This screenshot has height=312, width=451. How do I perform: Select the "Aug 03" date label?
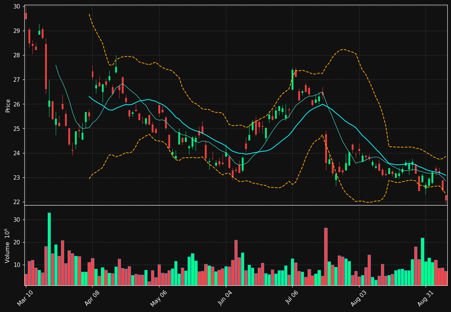coord(359,298)
